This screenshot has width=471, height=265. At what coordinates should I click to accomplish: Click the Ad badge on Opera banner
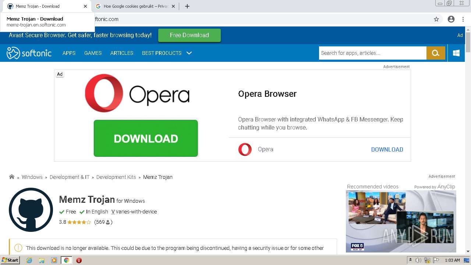point(60,74)
